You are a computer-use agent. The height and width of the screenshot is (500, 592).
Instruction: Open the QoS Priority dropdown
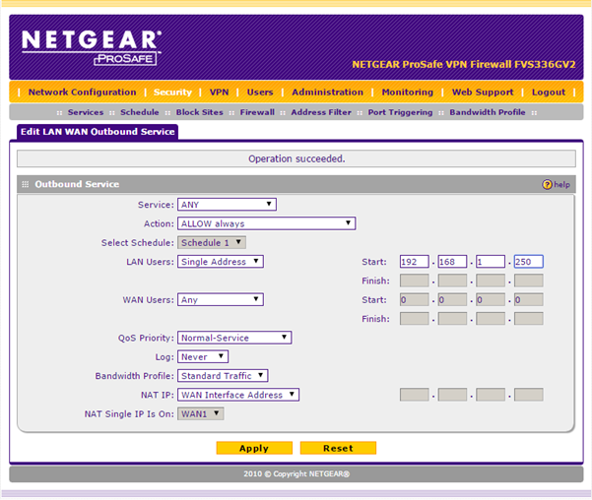click(x=234, y=338)
